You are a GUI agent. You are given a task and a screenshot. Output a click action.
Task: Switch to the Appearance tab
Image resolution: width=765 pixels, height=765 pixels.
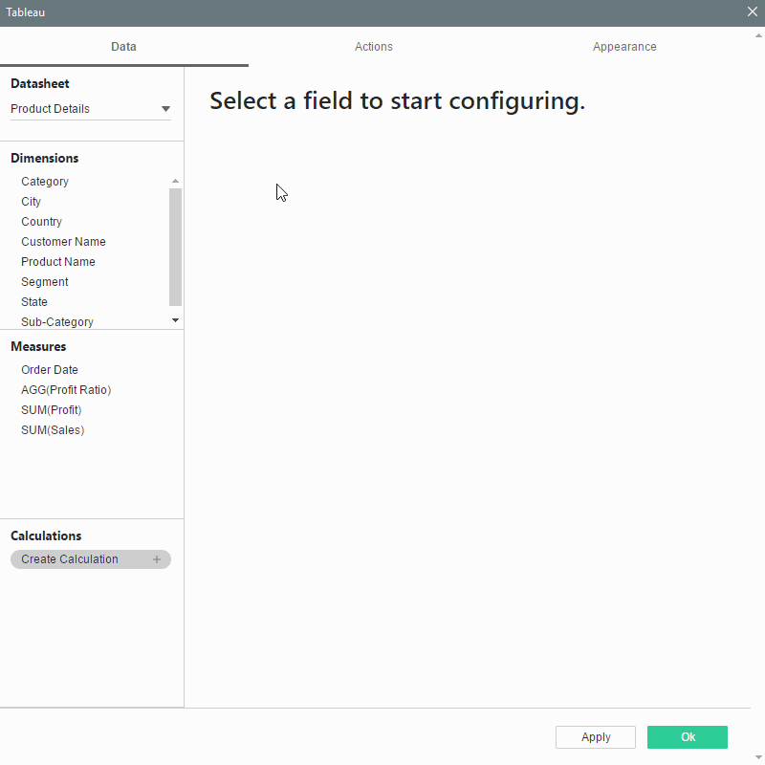pos(623,47)
